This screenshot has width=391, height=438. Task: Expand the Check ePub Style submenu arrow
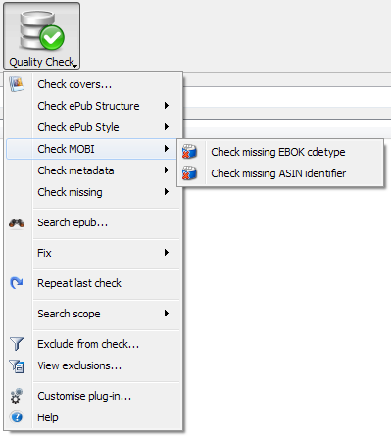click(x=167, y=127)
